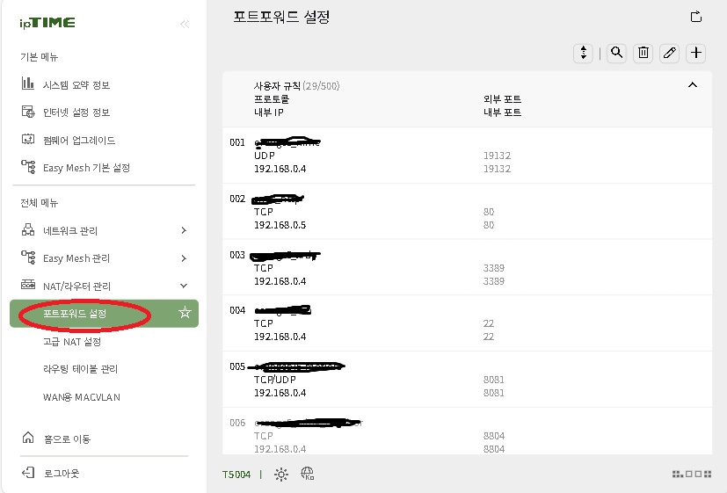
Task: Click the rule reorder arrows icon
Action: coord(583,54)
